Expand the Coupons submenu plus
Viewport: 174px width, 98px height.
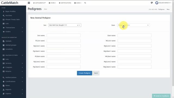(x=22, y=67)
